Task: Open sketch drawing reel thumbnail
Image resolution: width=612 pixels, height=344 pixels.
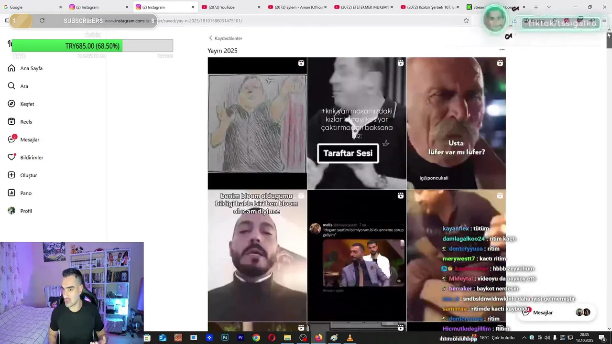Action: (x=257, y=123)
